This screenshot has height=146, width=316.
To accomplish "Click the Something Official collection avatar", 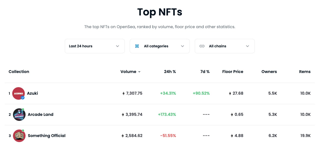I will pos(19,136).
